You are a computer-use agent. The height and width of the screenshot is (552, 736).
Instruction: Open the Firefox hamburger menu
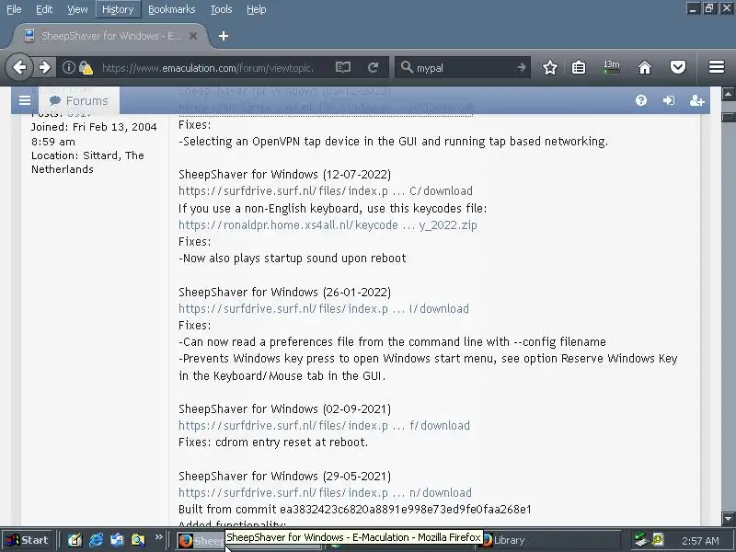coord(717,67)
